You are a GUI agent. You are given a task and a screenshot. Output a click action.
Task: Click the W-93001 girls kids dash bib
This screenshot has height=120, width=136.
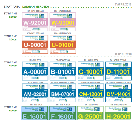point(63,22)
